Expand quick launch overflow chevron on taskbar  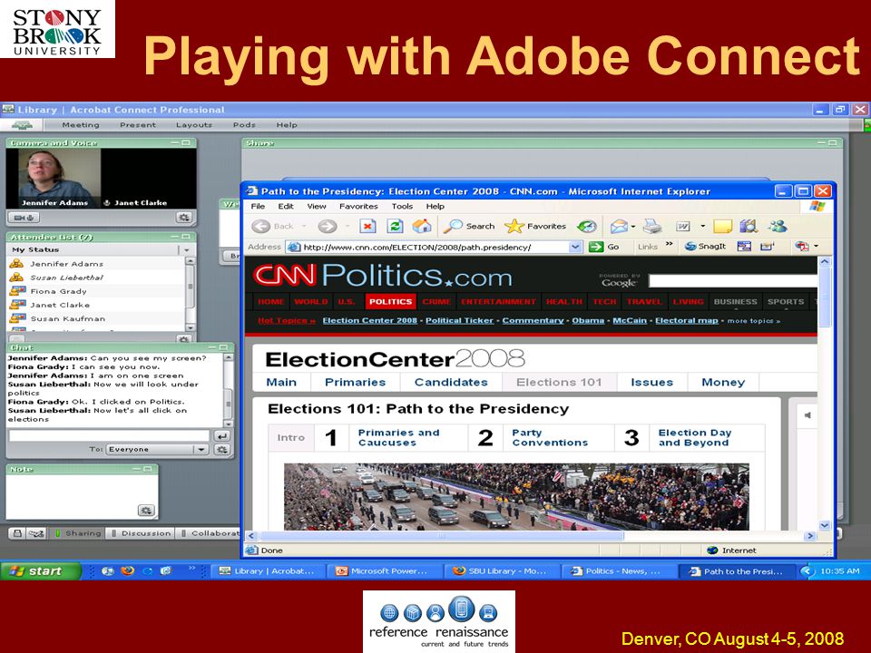[x=192, y=568]
